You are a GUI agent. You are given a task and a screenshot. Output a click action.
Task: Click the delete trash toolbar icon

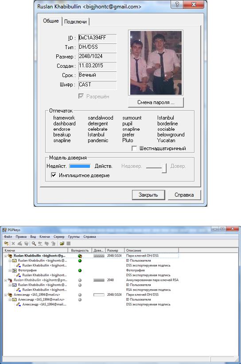(27, 244)
